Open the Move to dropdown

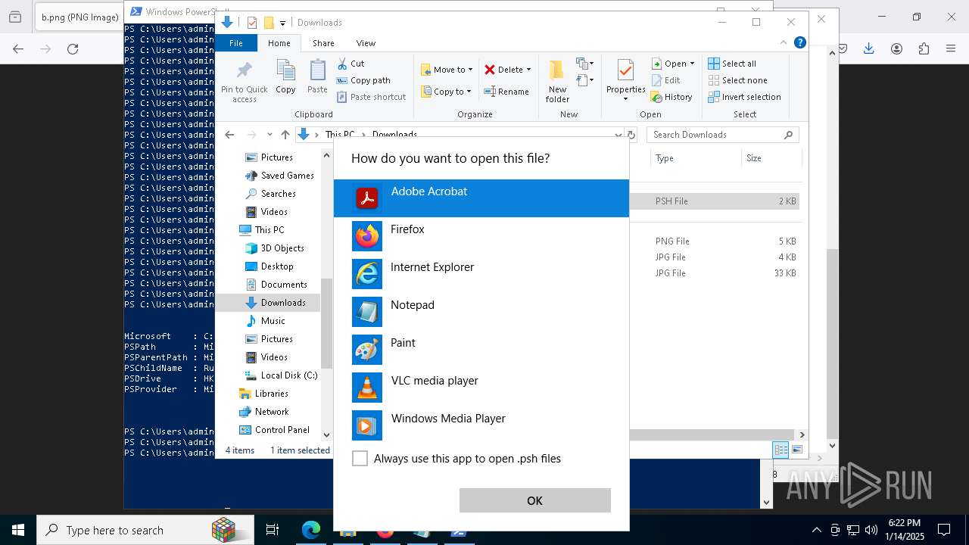tap(447, 70)
